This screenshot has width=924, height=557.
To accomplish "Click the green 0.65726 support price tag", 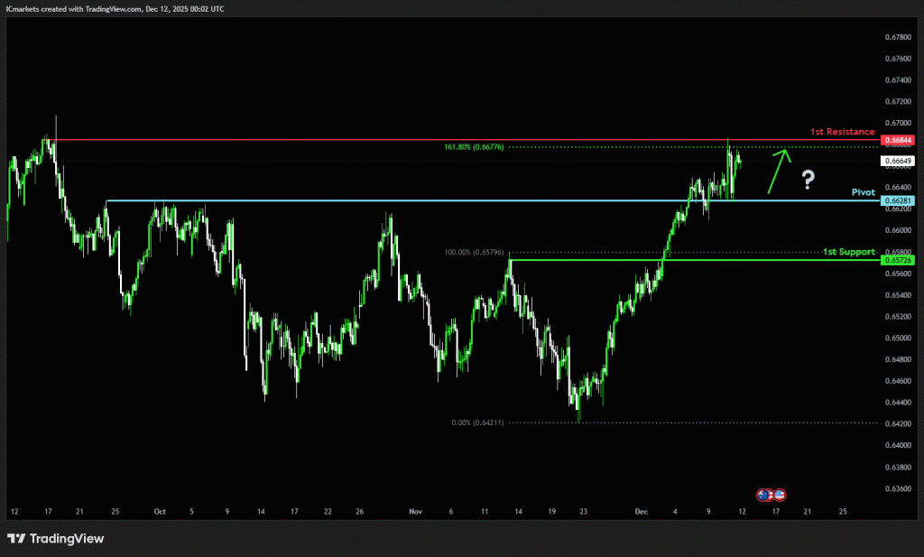I will 899,260.
